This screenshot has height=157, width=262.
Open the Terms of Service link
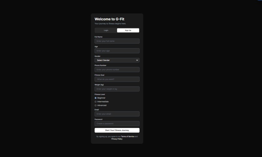(127, 137)
